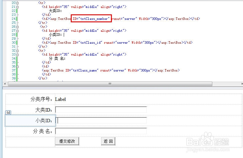Click the 返 回 button
The height and width of the screenshot is (158, 243).
click(x=108, y=141)
